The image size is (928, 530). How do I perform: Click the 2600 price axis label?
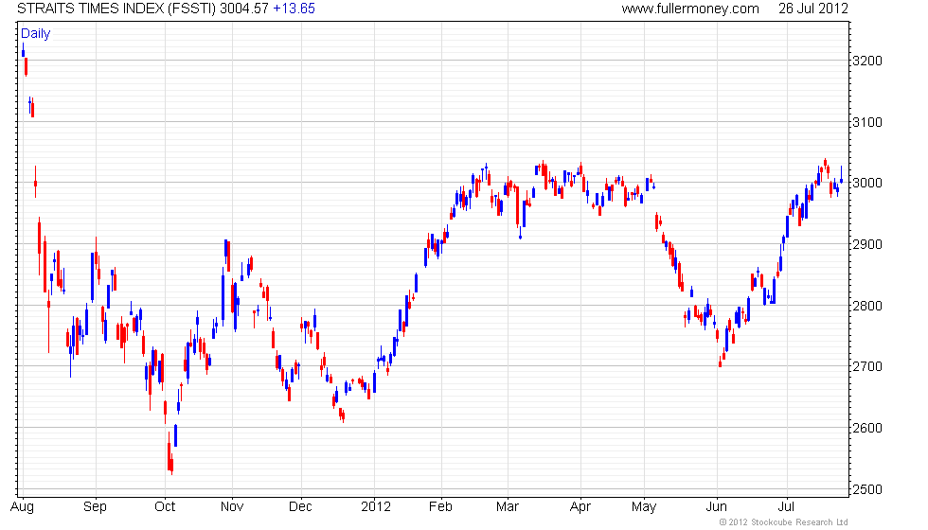(x=867, y=428)
